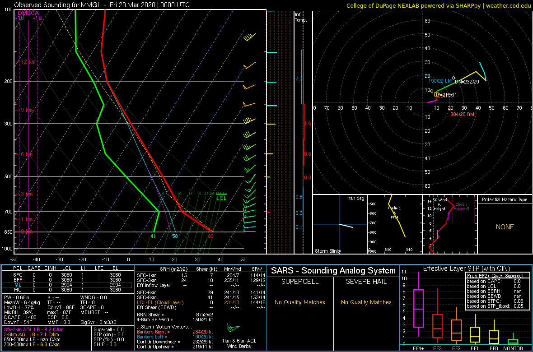
Task: Click 'Bunkers Right = 284/20 kt'
Action: (x=175, y=332)
